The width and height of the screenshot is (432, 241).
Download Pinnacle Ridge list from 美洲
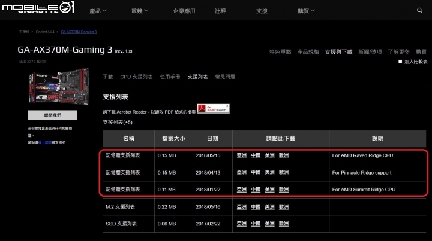270,172
